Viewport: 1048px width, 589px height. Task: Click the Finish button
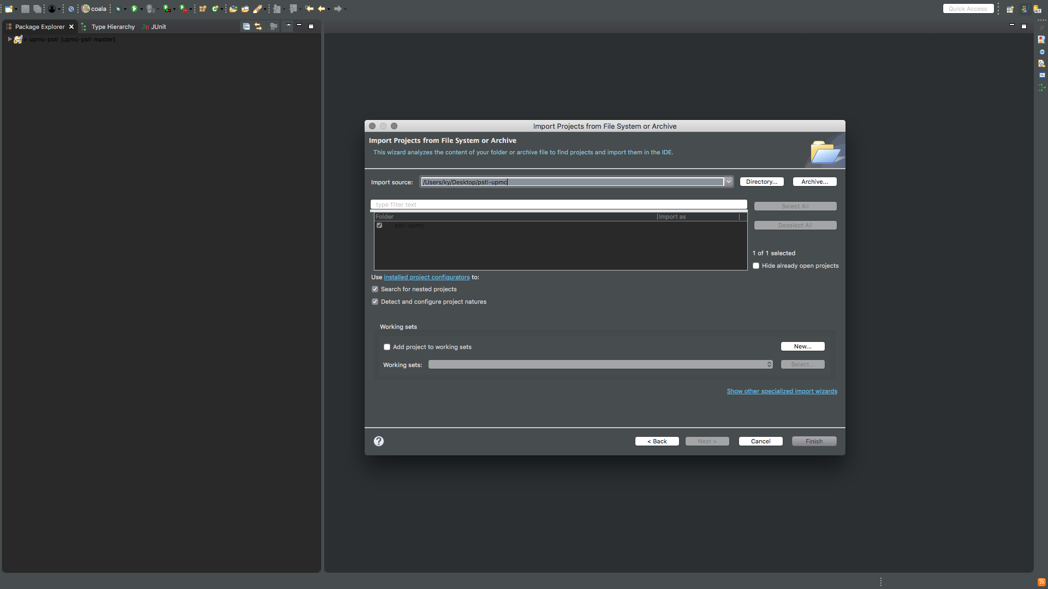click(x=814, y=441)
